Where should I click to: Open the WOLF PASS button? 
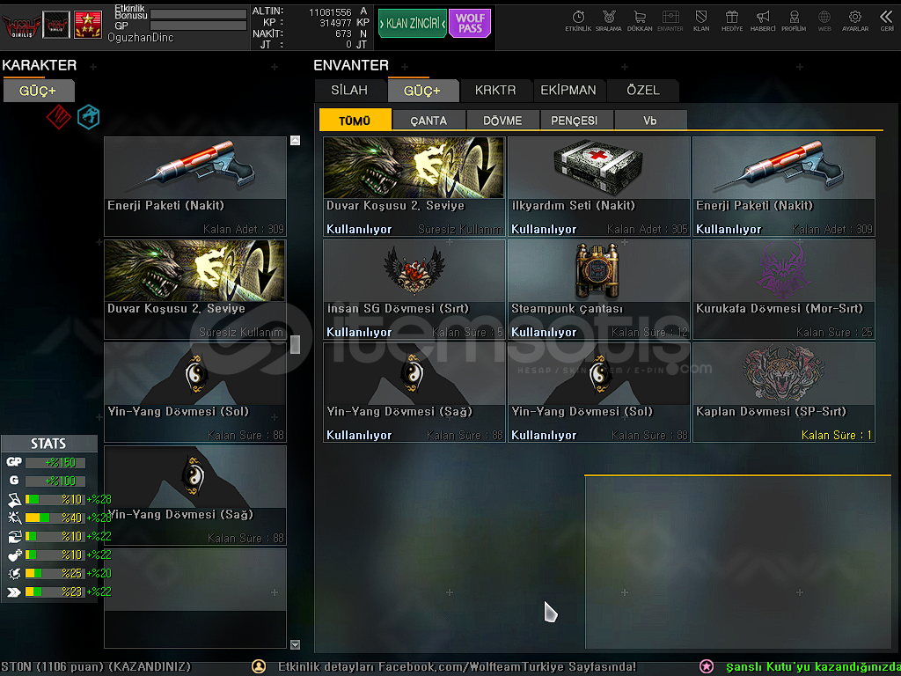(x=470, y=24)
